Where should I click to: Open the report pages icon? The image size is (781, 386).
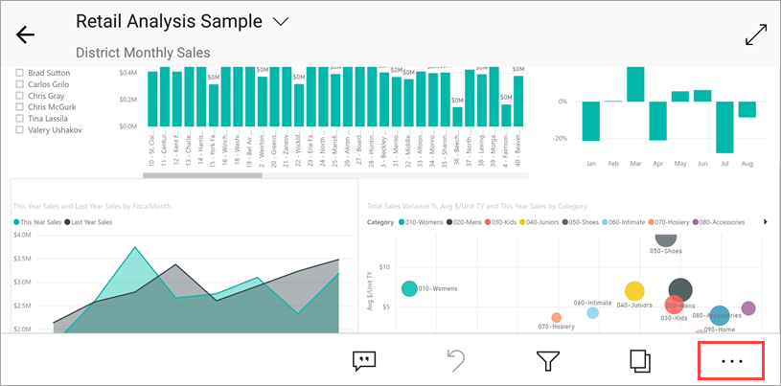[639, 361]
